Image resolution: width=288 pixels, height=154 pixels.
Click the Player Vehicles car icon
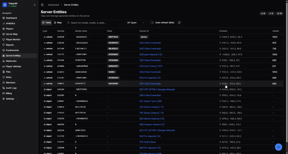click(x=3, y=66)
